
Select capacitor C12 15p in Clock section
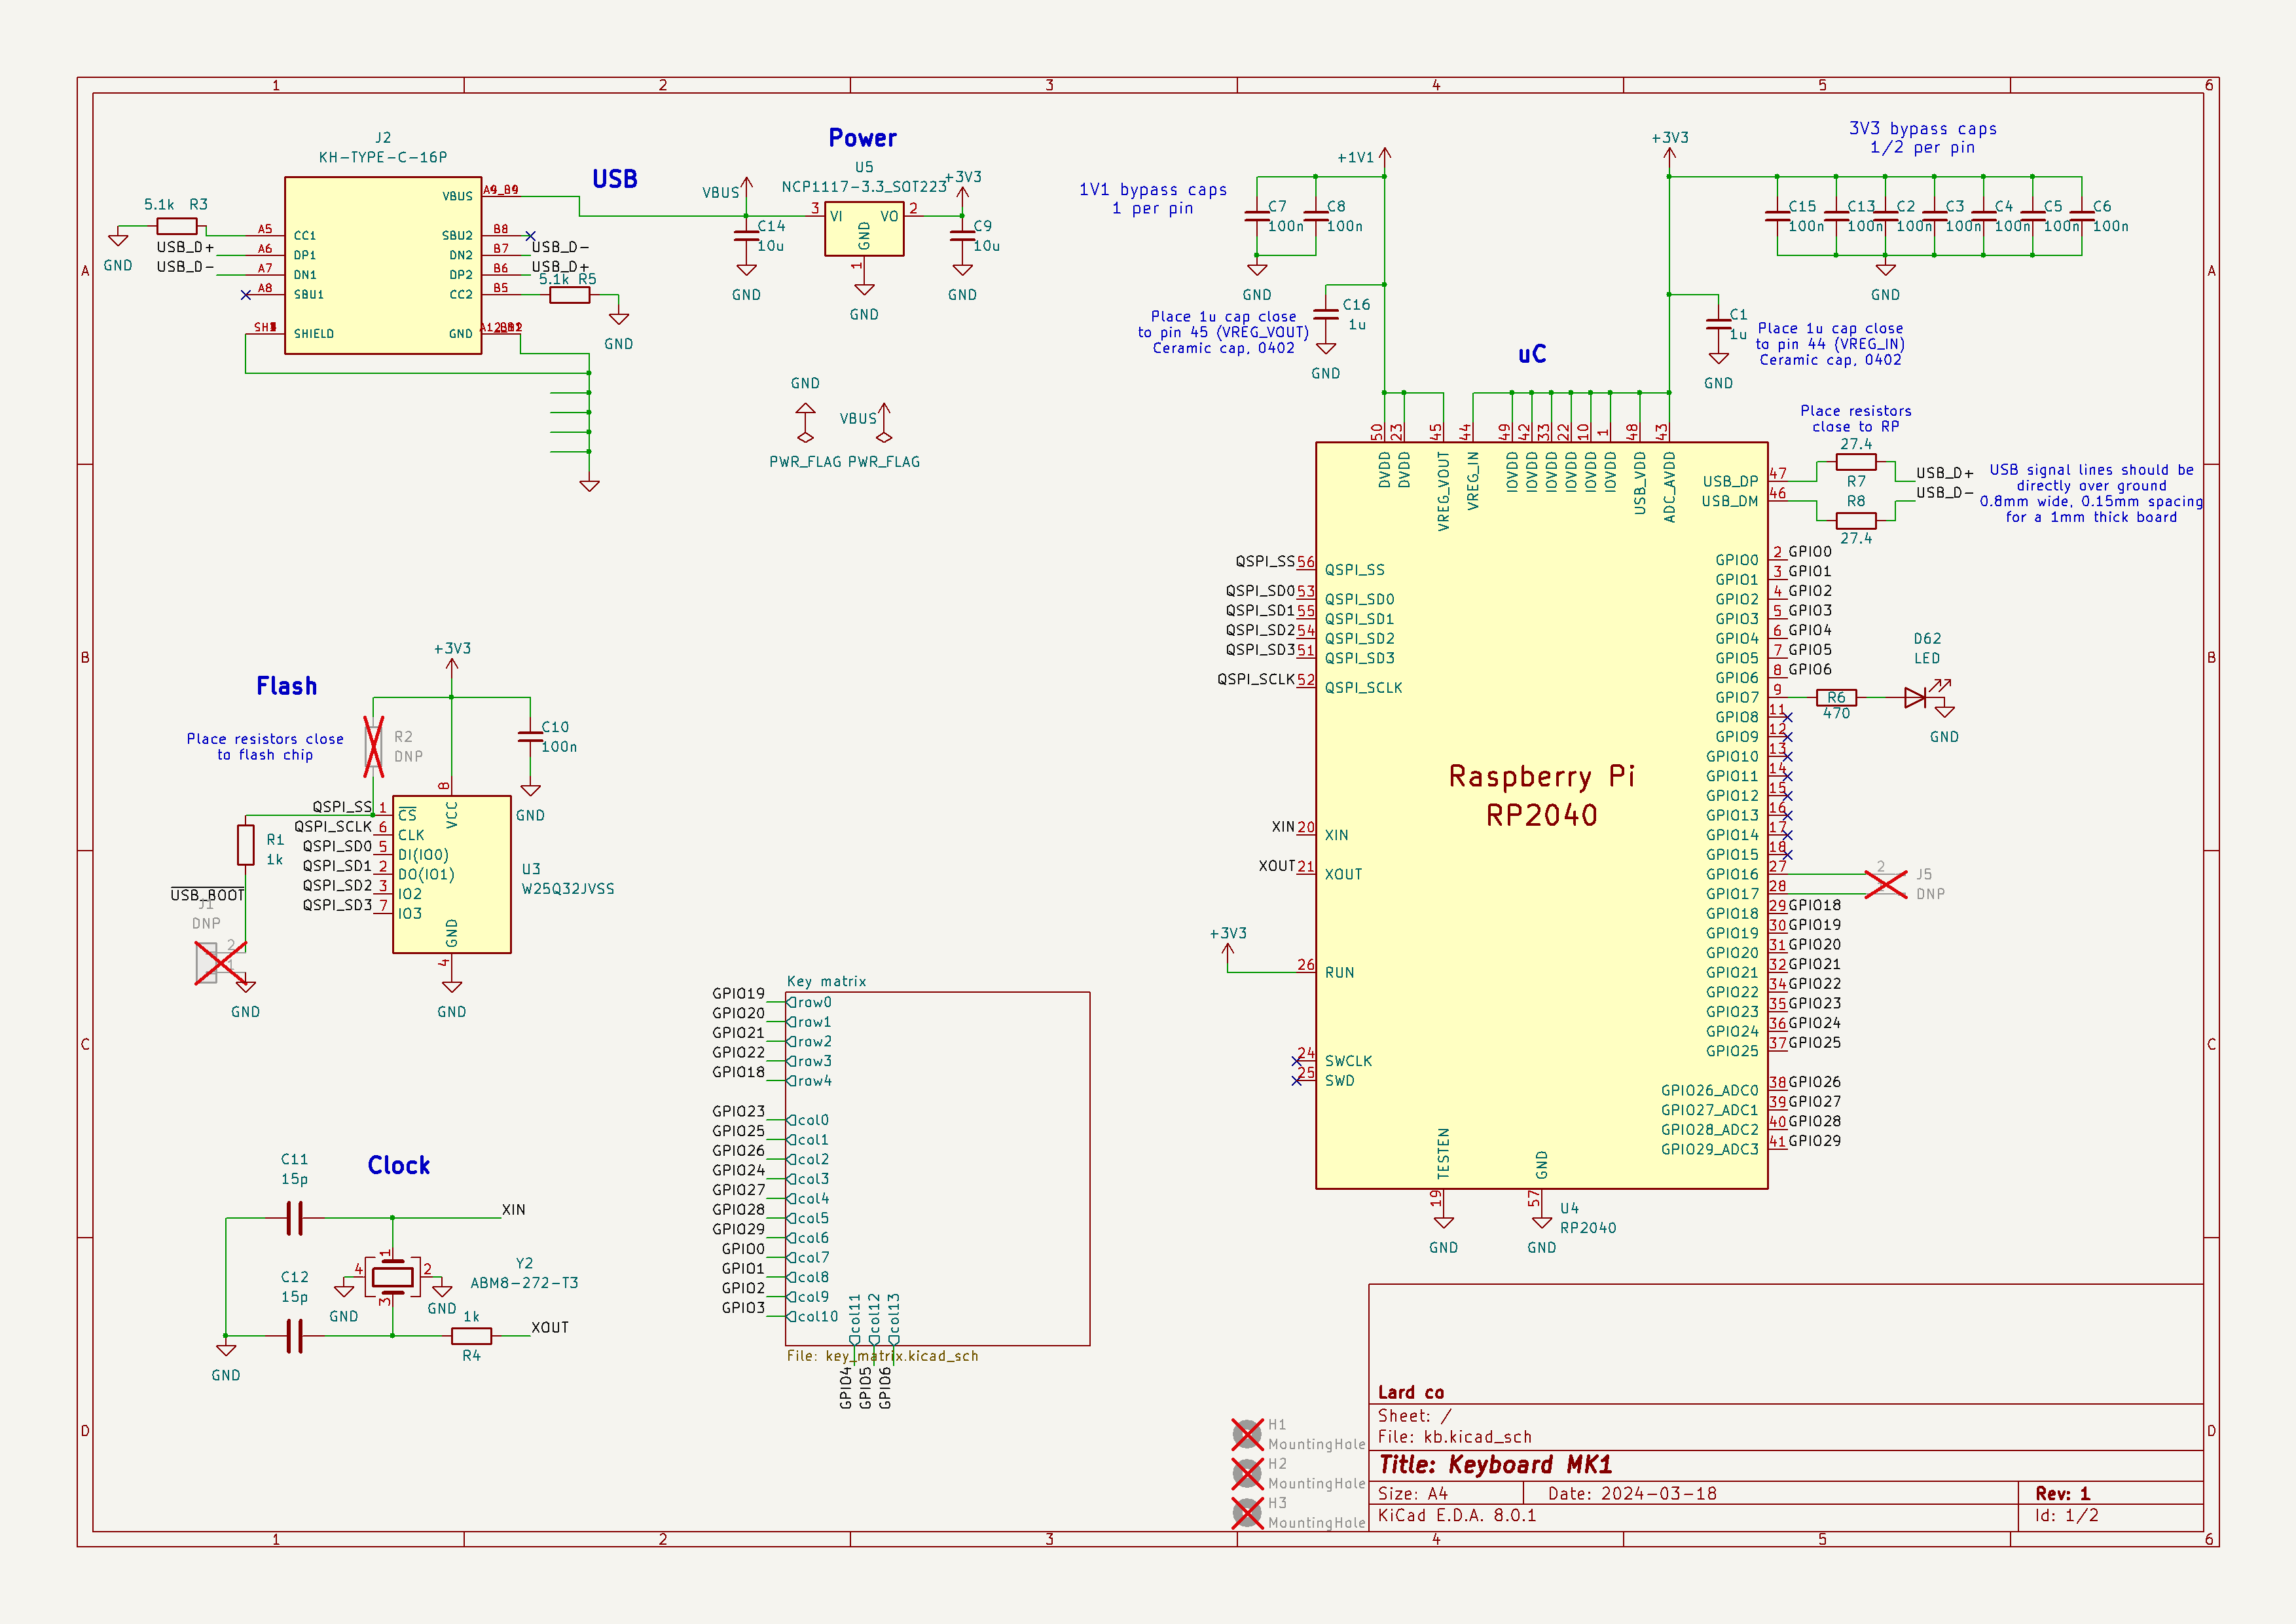(294, 1335)
